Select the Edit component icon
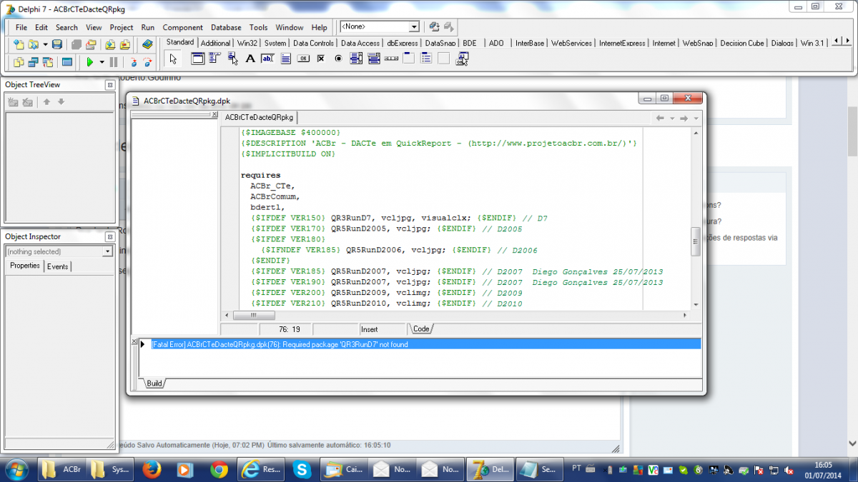The height and width of the screenshot is (482, 858). click(x=268, y=59)
